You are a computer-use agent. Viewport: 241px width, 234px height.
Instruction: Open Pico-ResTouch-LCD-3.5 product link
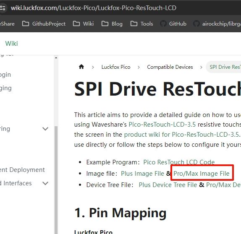click(x=162, y=125)
